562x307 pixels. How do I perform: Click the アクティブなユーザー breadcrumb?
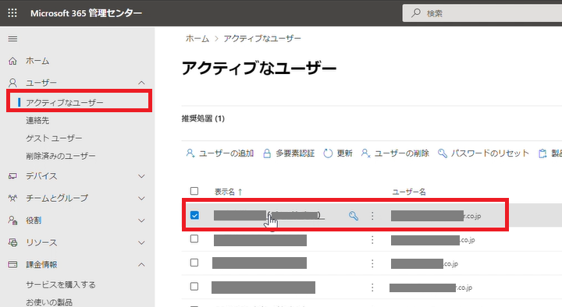click(262, 39)
